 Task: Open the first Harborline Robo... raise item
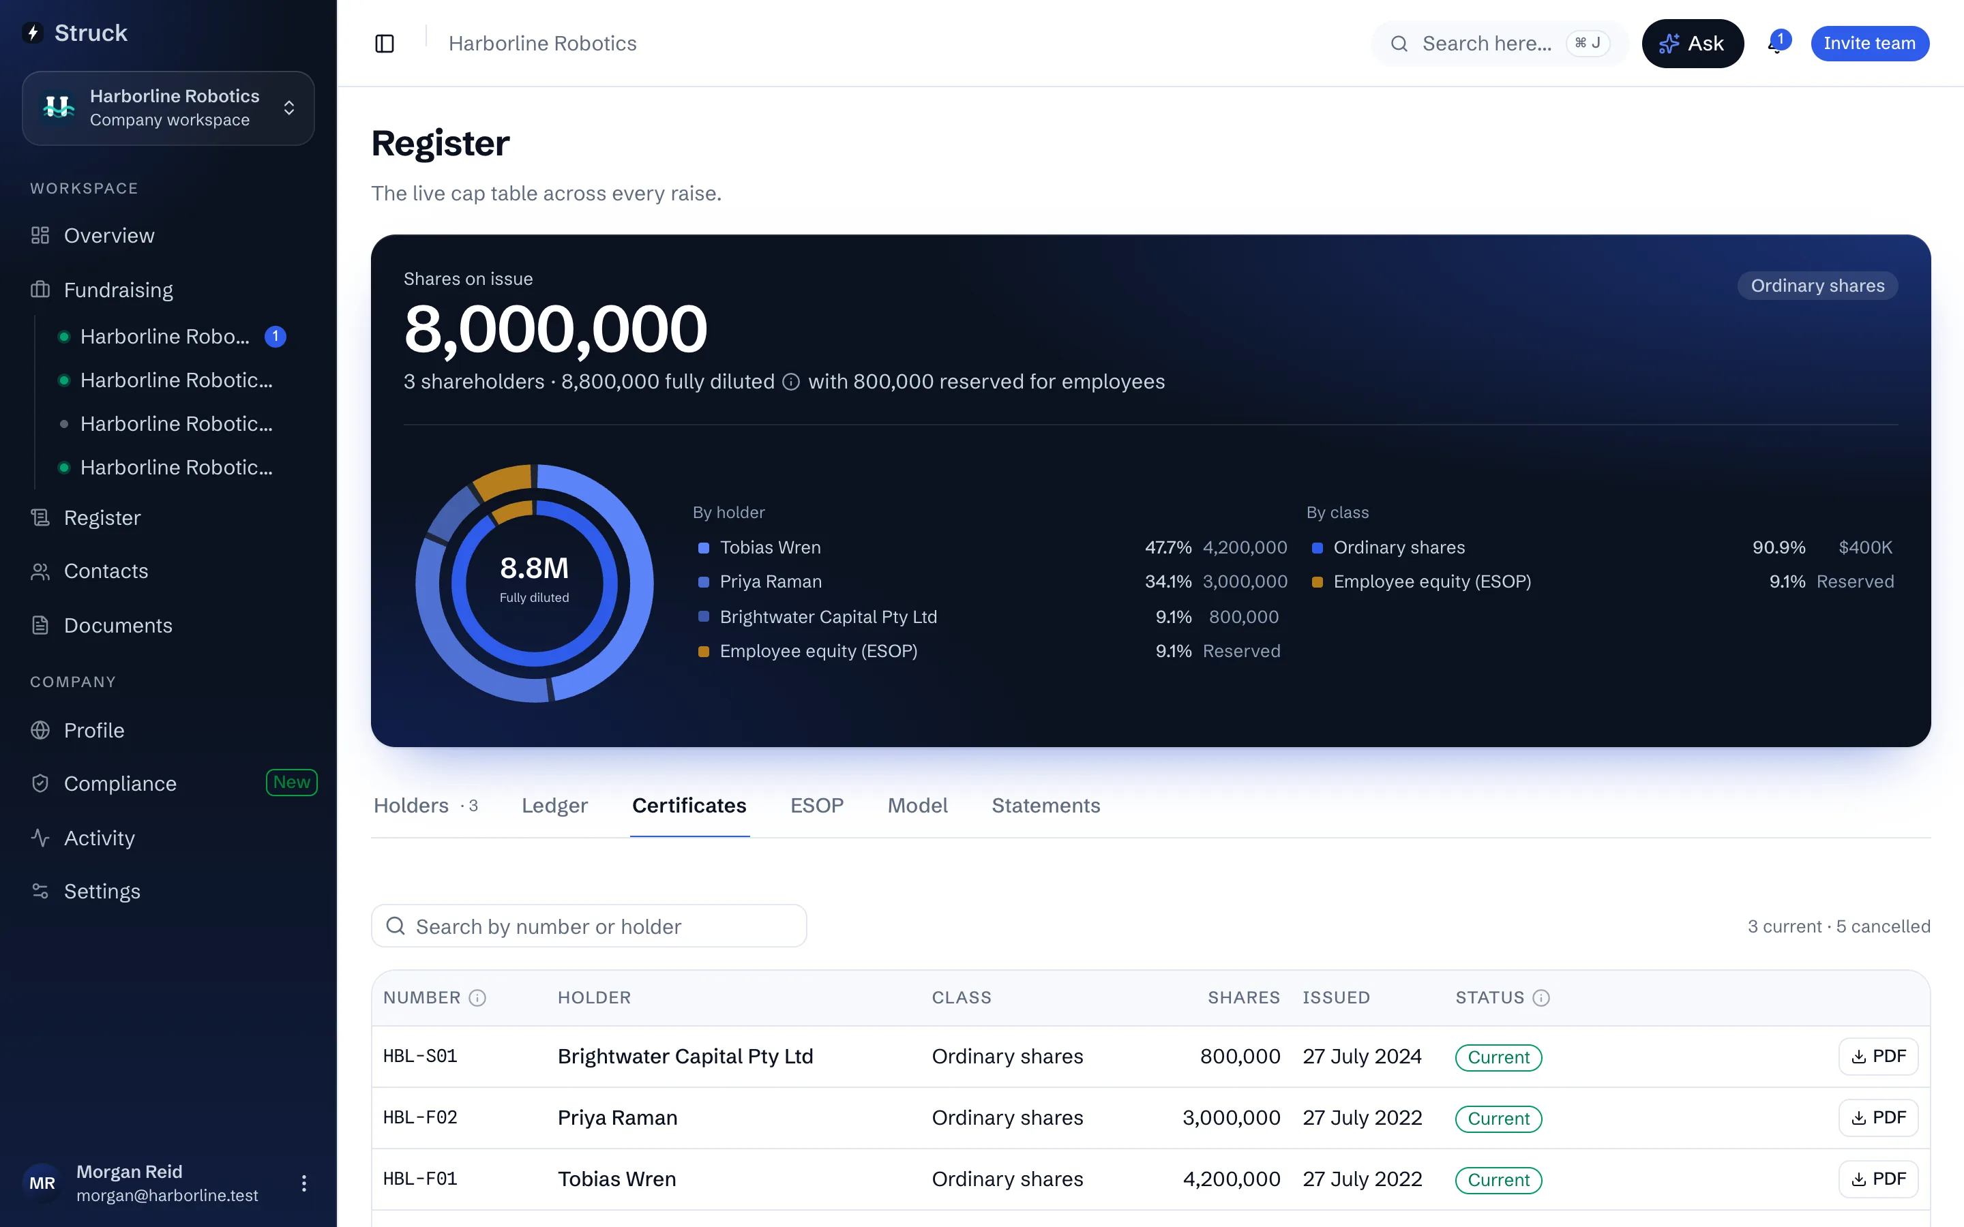pyautogui.click(x=170, y=336)
